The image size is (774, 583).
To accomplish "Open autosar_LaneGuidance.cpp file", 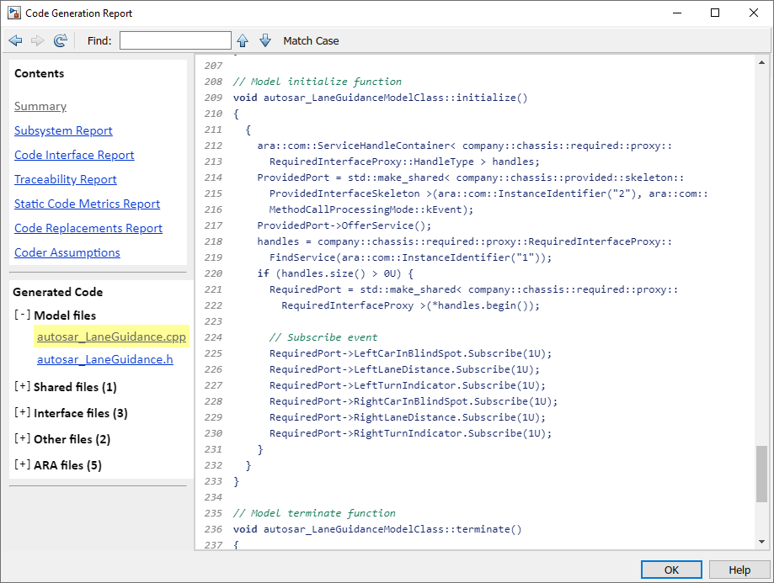I will click(x=111, y=337).
